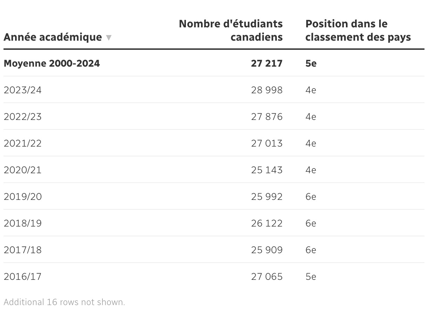Click Position dans le classement des pays header

(358, 30)
